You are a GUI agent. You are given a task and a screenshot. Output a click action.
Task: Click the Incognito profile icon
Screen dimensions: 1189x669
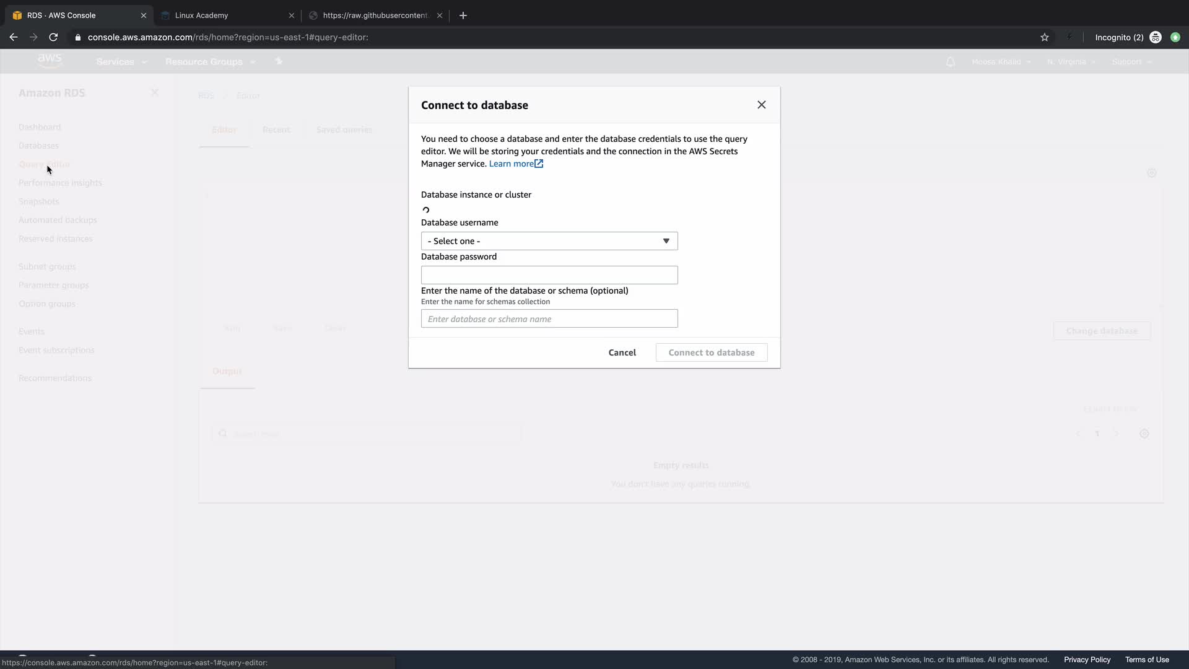[1155, 37]
